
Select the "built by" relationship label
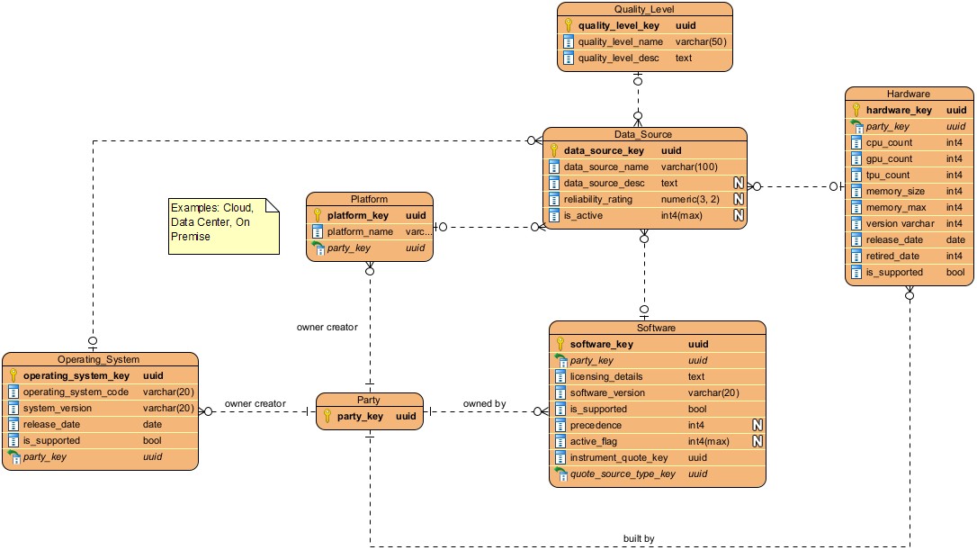click(638, 538)
